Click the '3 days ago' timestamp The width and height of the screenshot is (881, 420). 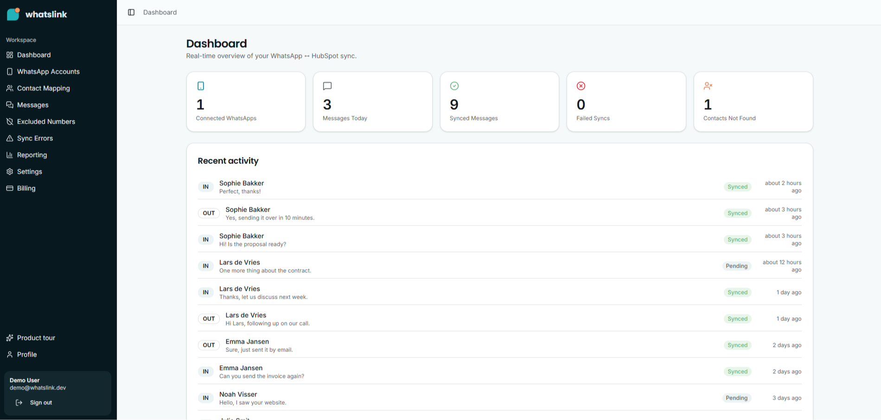787,398
